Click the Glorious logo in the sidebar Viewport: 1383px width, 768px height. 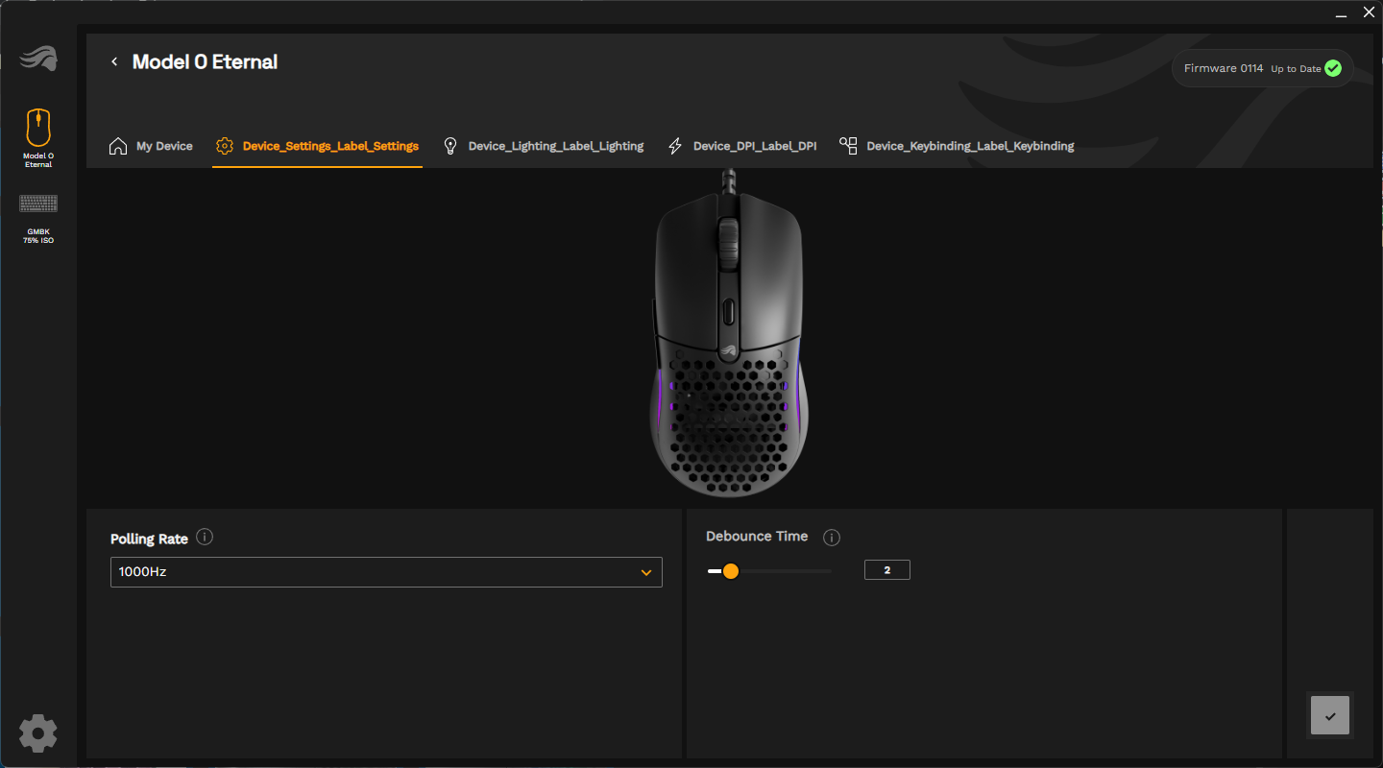[x=38, y=59]
